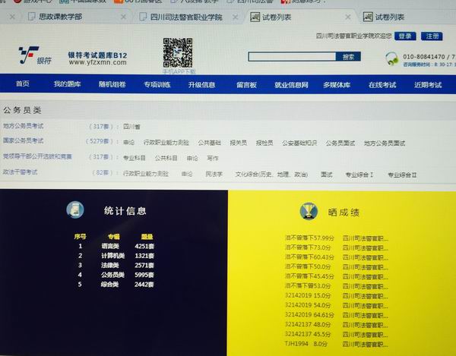The height and width of the screenshot is (356, 456).
Task: Click the 搜索 search button
Action: [x=348, y=57]
